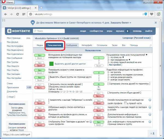Click the tab menu icon at the tab bar's right end
Screen dimensions: 164x139
click(x=159, y=8)
